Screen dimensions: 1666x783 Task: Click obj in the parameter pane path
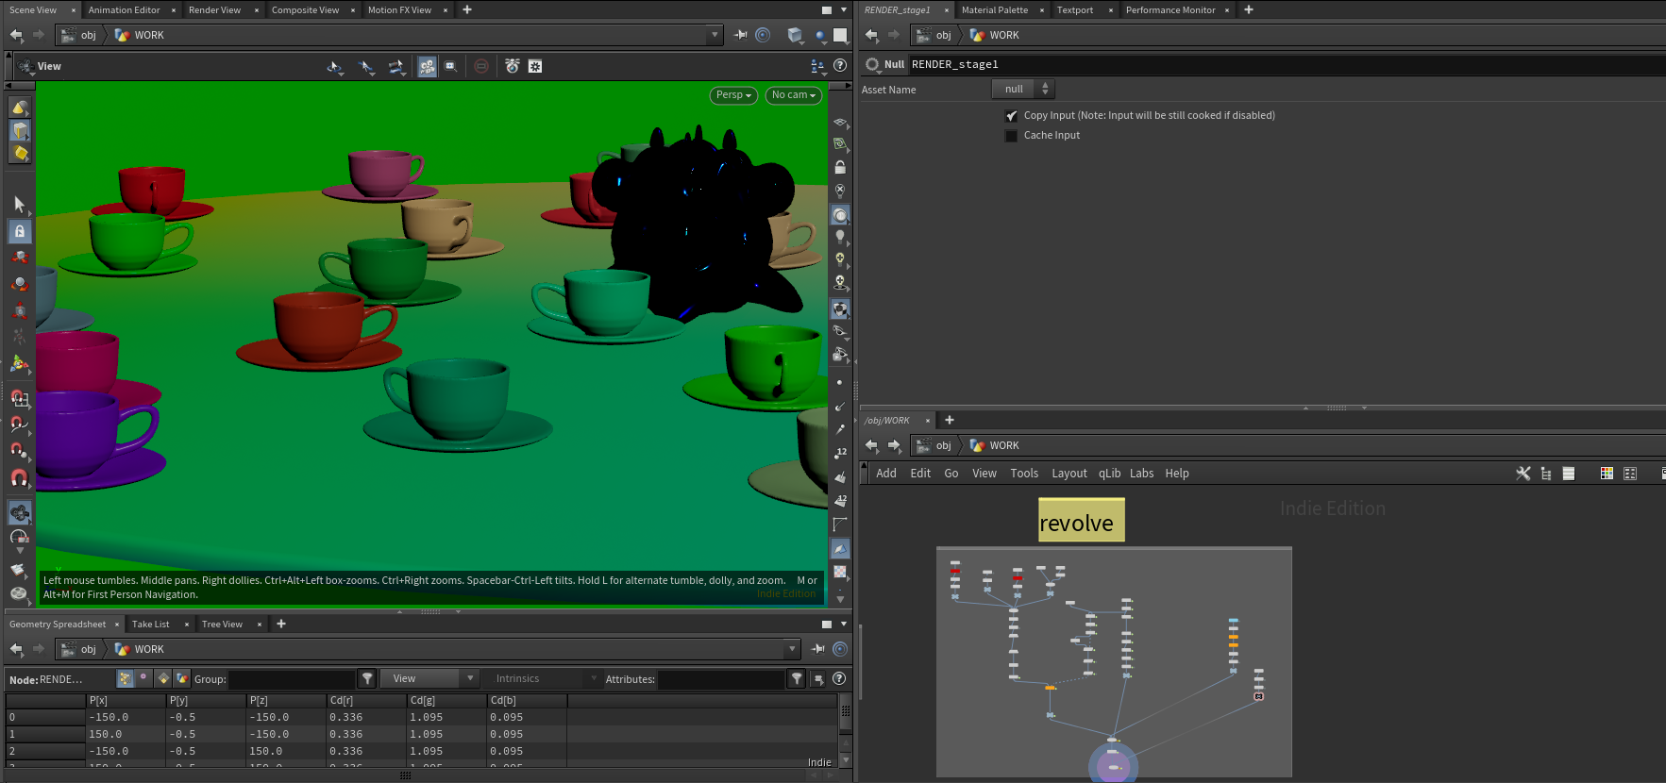[x=943, y=35]
